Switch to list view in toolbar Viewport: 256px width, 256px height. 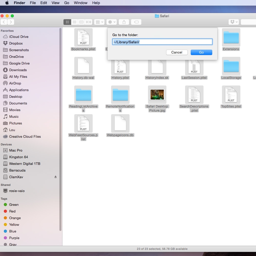[x=74, y=22]
